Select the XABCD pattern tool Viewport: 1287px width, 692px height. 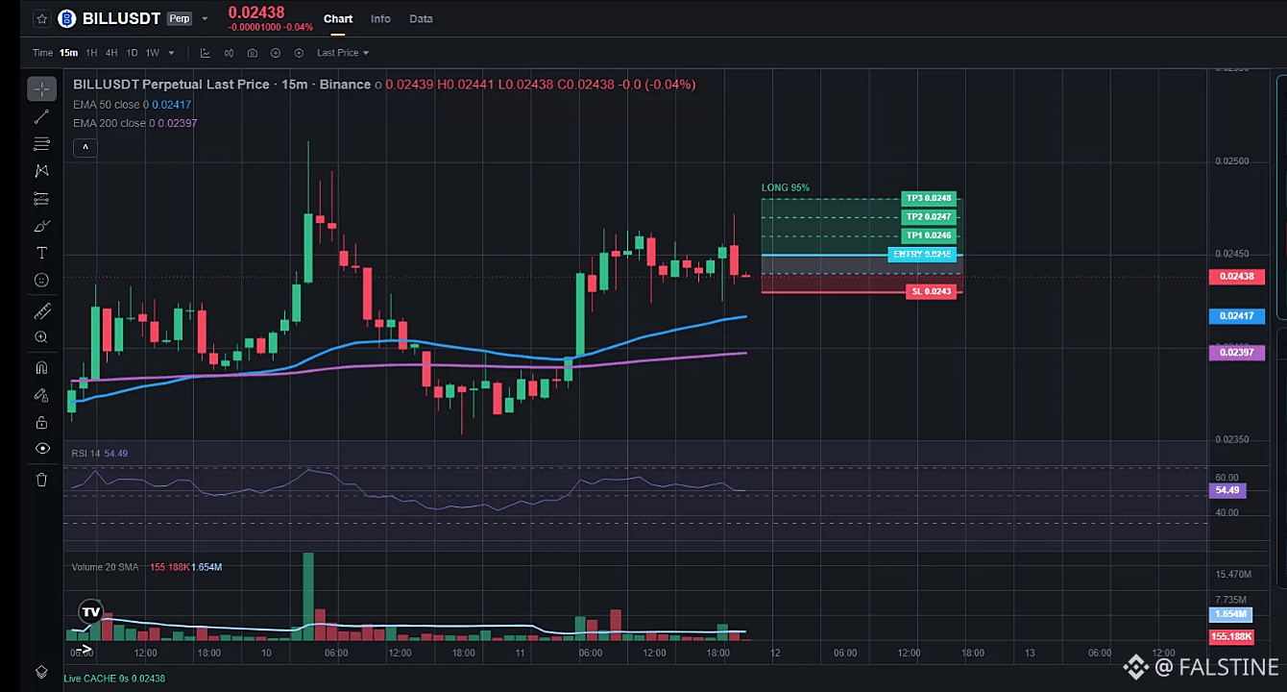[x=41, y=171]
